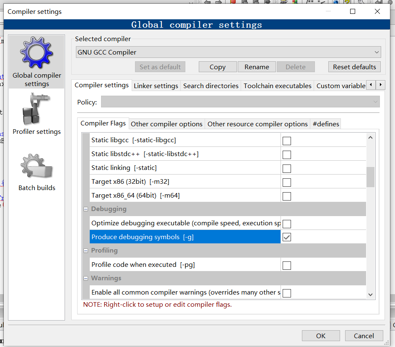The image size is (395, 347).
Task: Collapse the Warnings flags group
Action: click(86, 278)
